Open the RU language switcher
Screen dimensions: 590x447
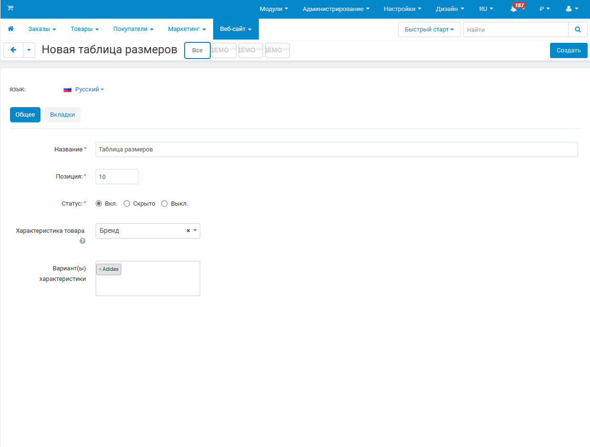[x=486, y=9]
